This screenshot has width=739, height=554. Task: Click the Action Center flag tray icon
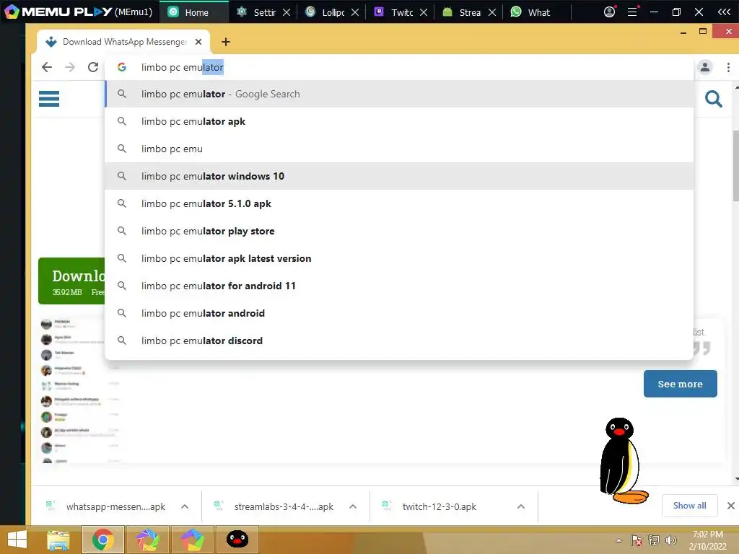tap(637, 540)
